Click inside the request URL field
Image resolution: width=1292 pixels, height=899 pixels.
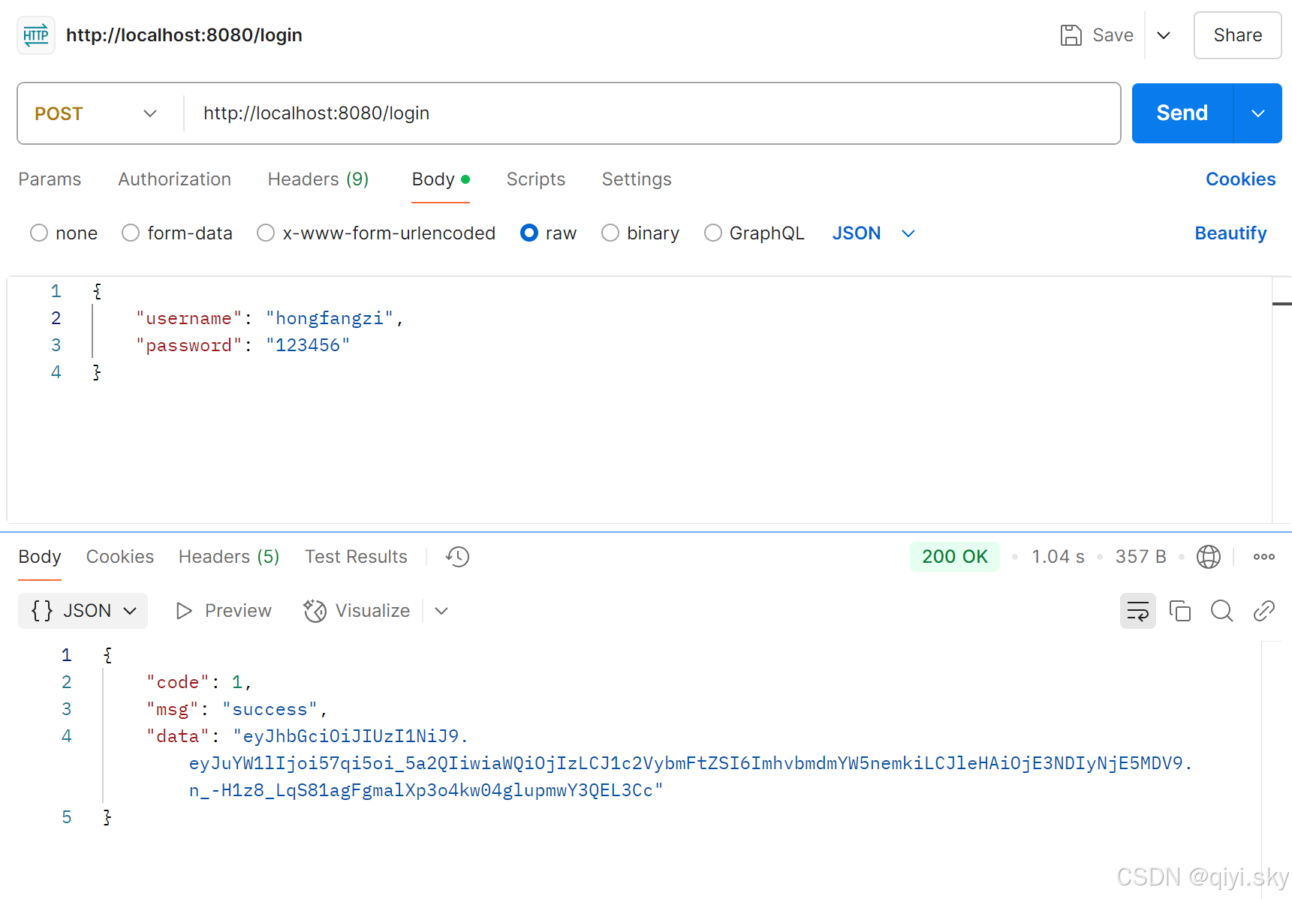[x=526, y=113]
